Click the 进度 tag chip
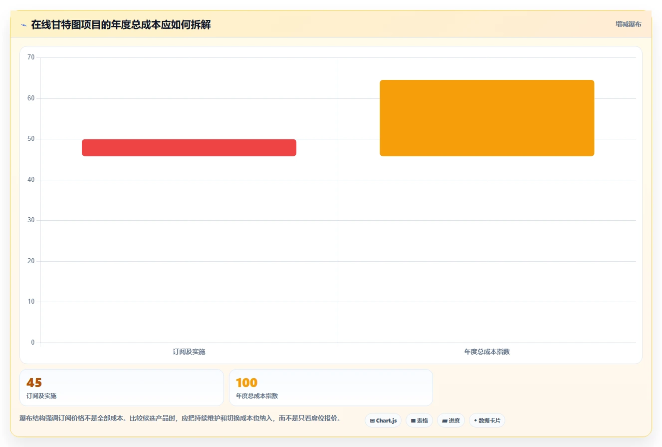The width and height of the screenshot is (662, 447). click(x=451, y=421)
